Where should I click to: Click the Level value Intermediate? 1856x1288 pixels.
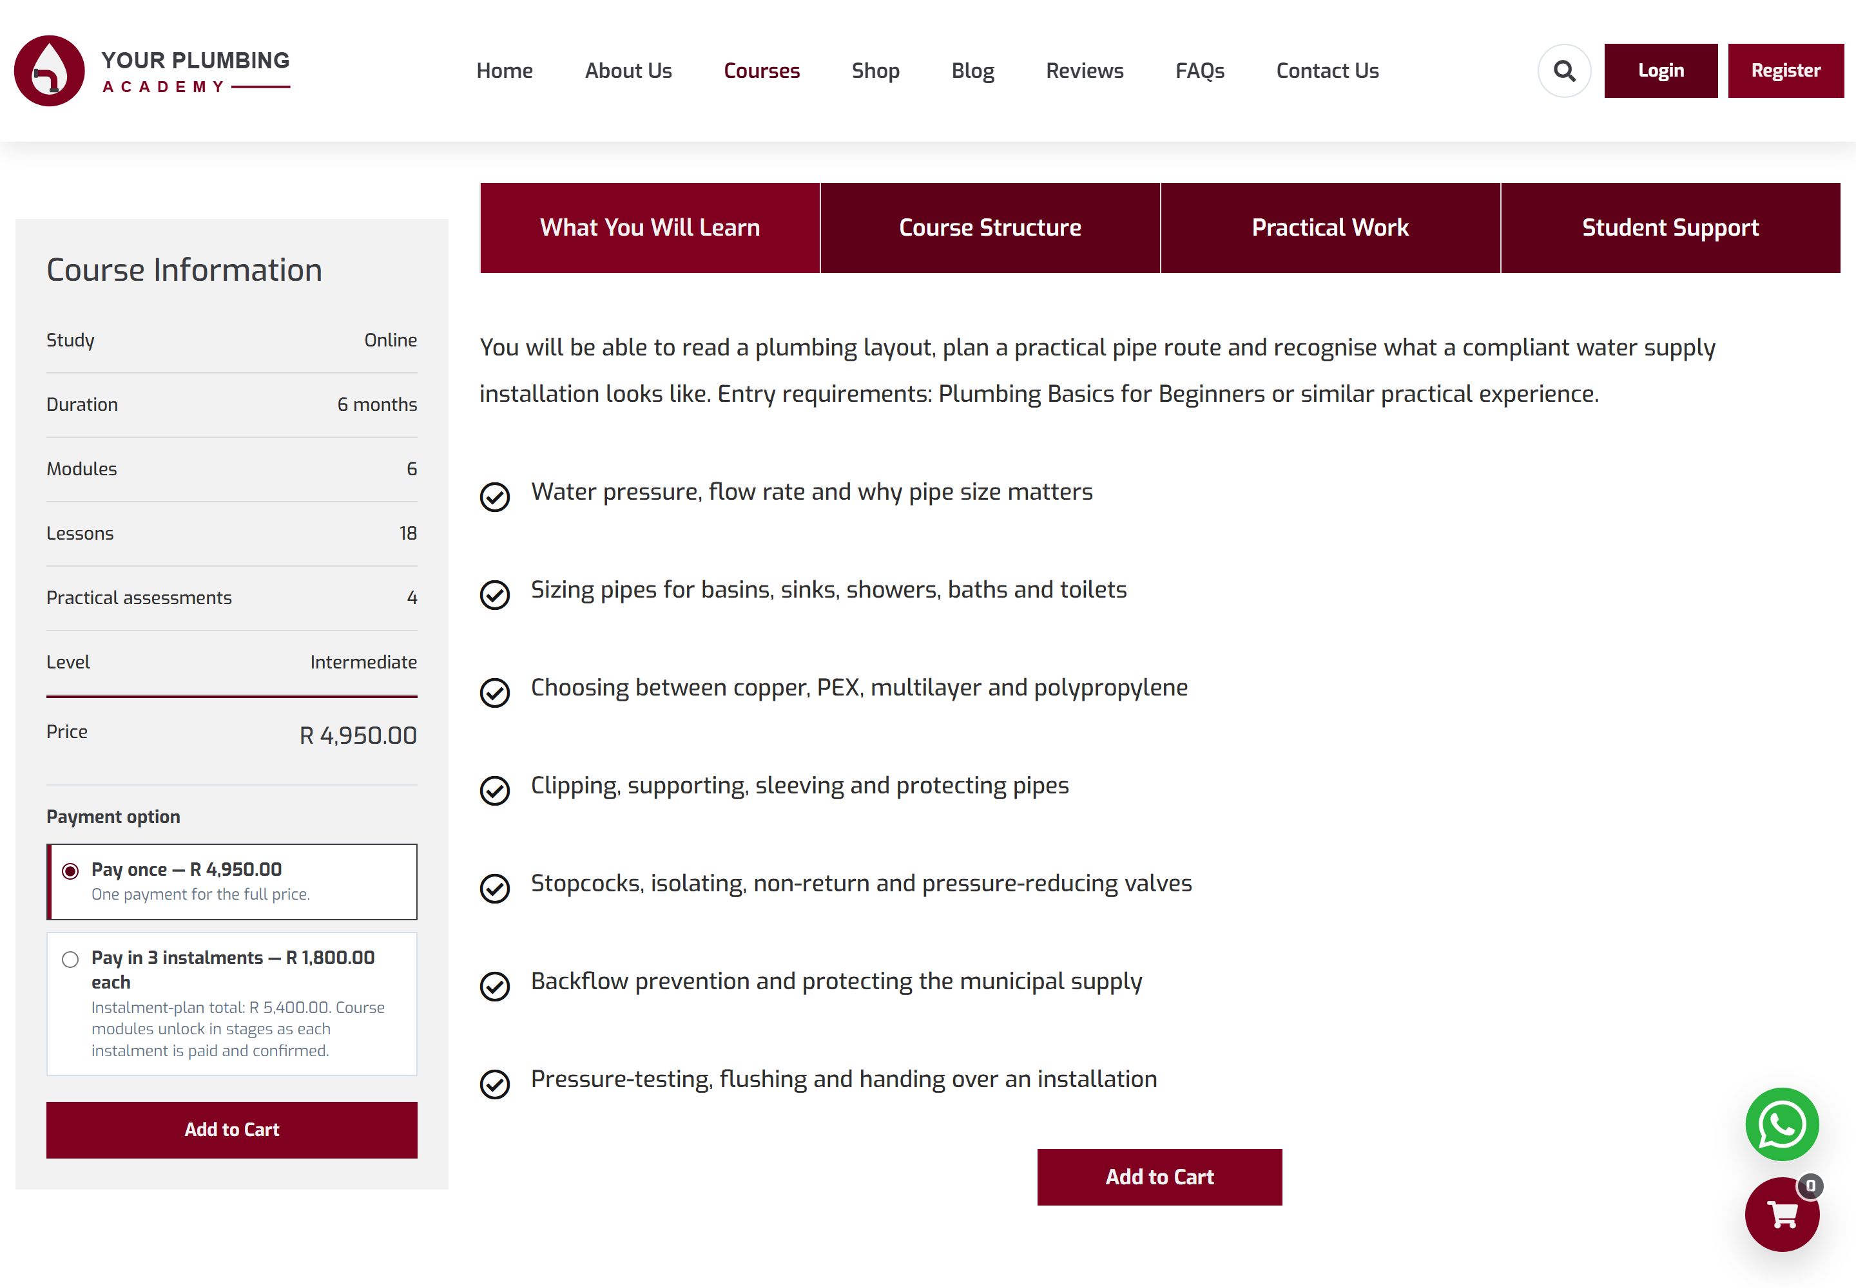pos(363,662)
